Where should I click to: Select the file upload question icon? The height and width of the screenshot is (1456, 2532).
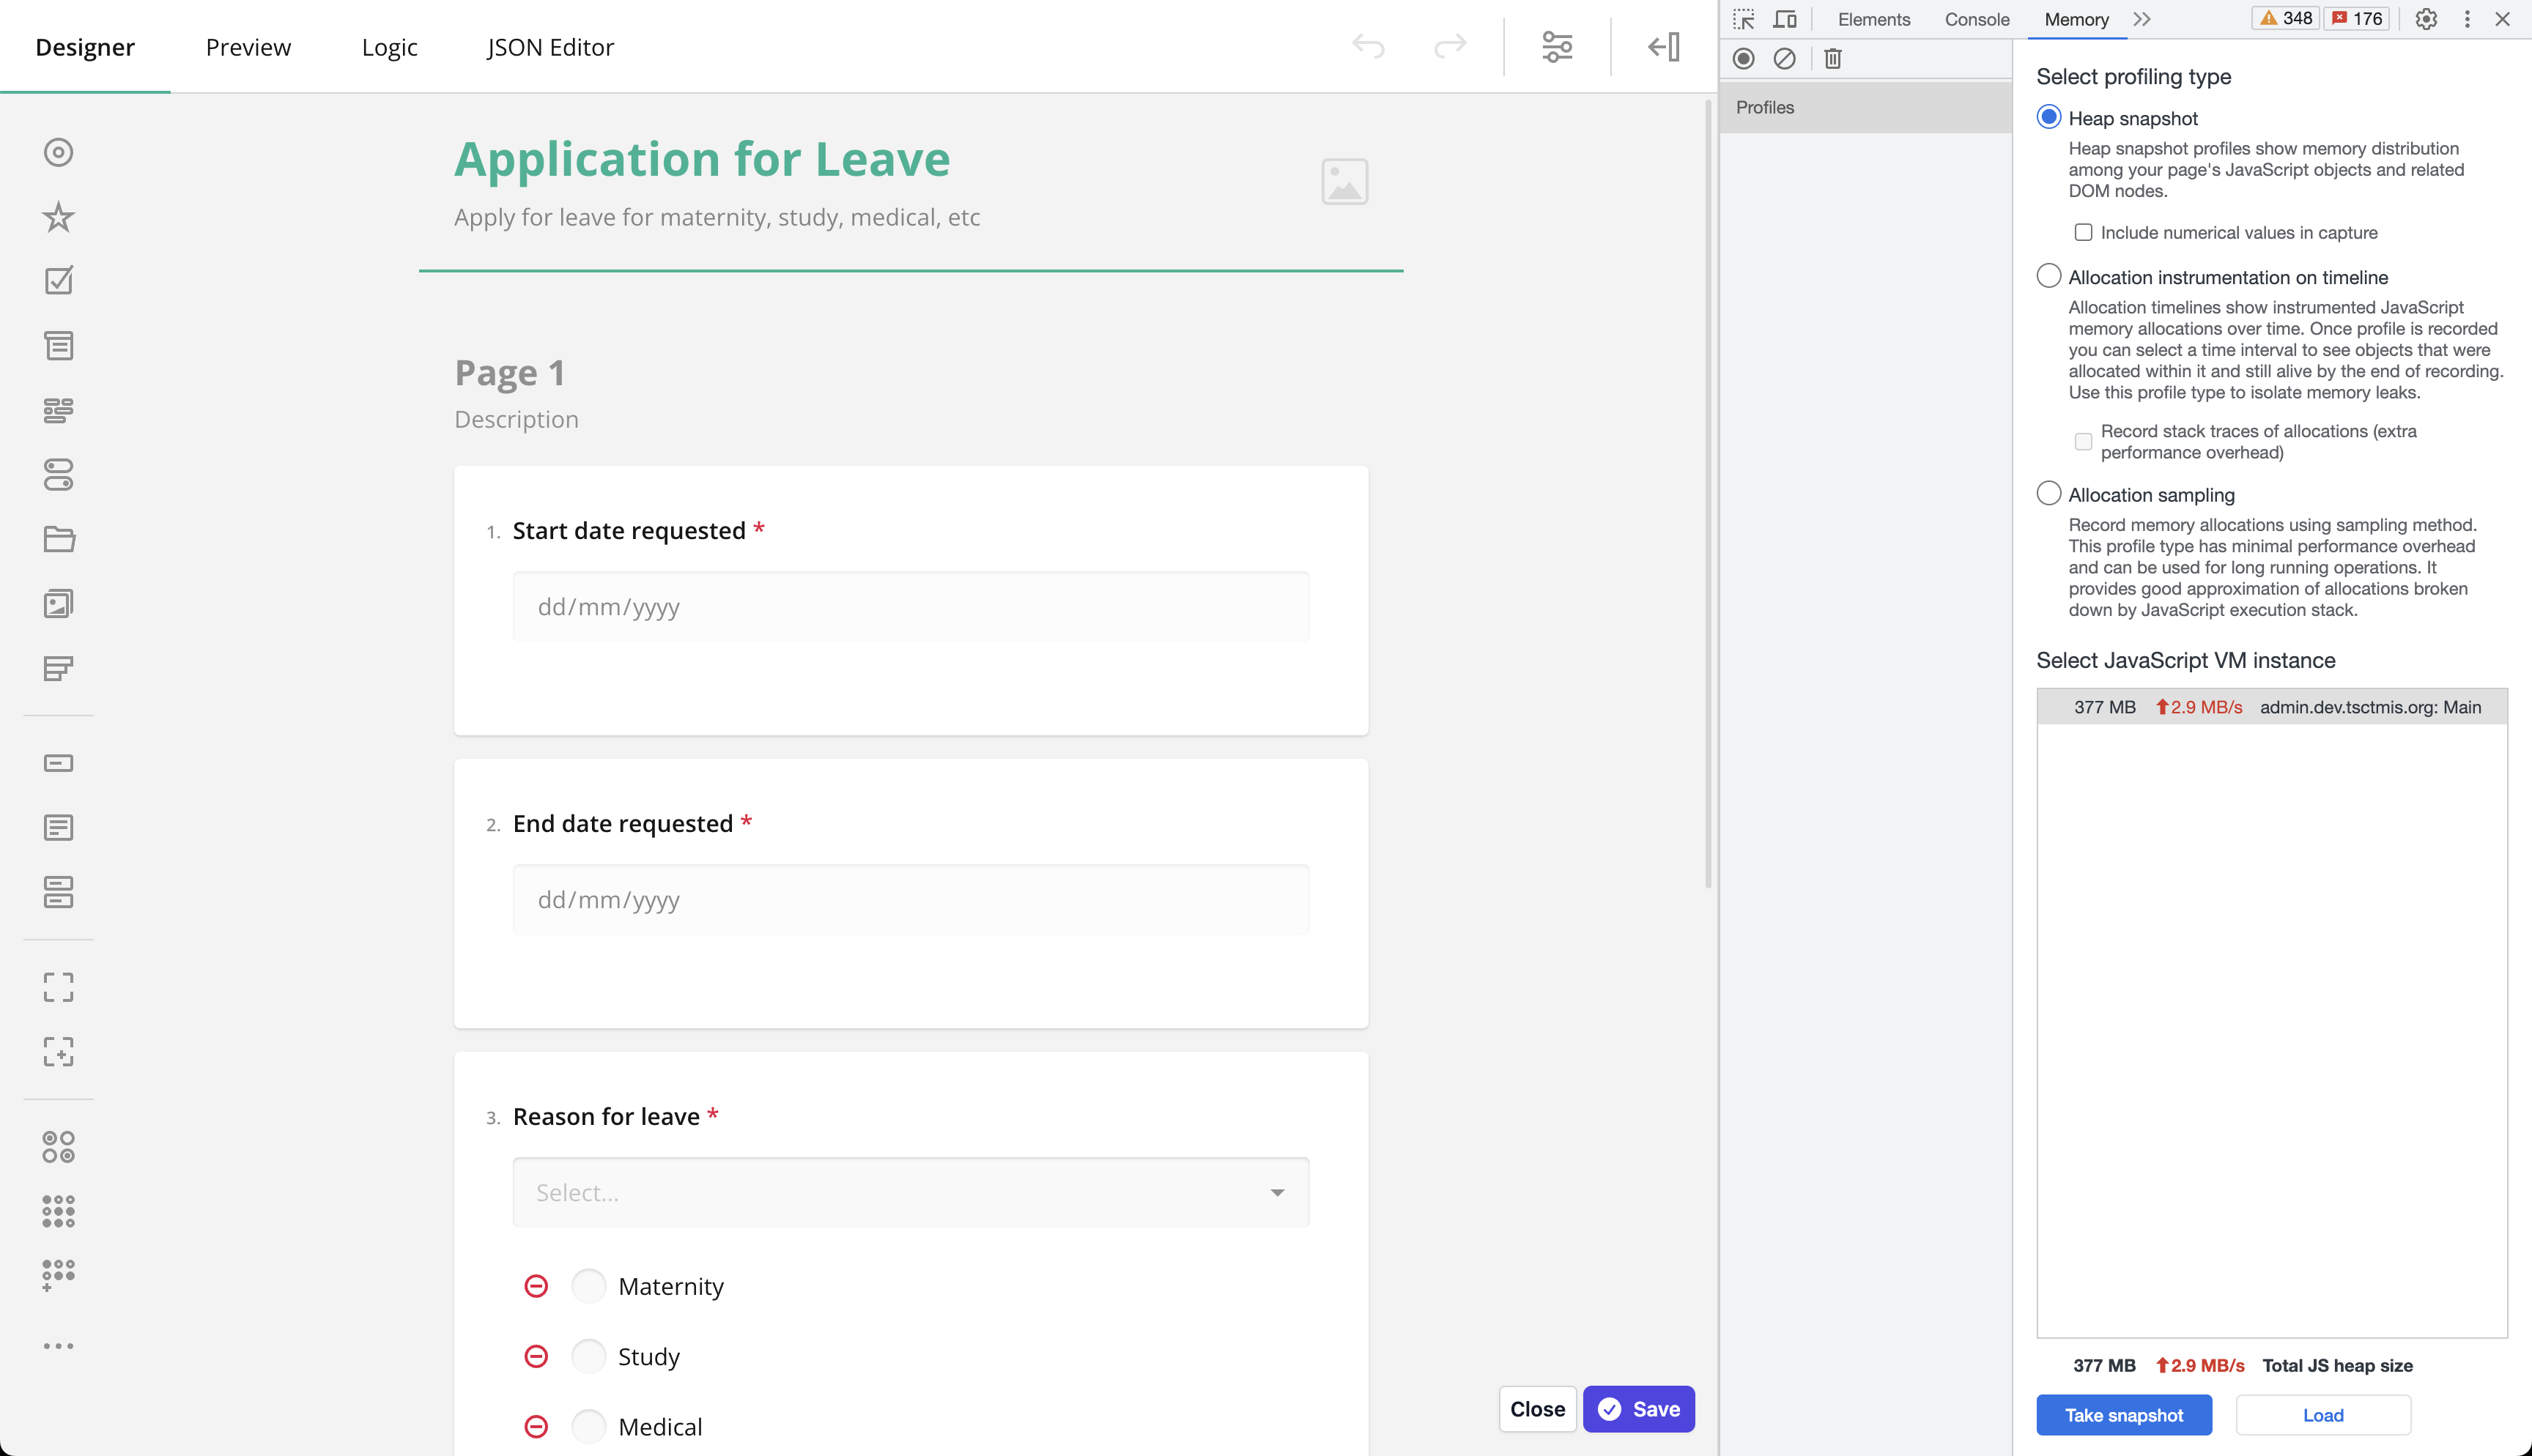tap(57, 539)
